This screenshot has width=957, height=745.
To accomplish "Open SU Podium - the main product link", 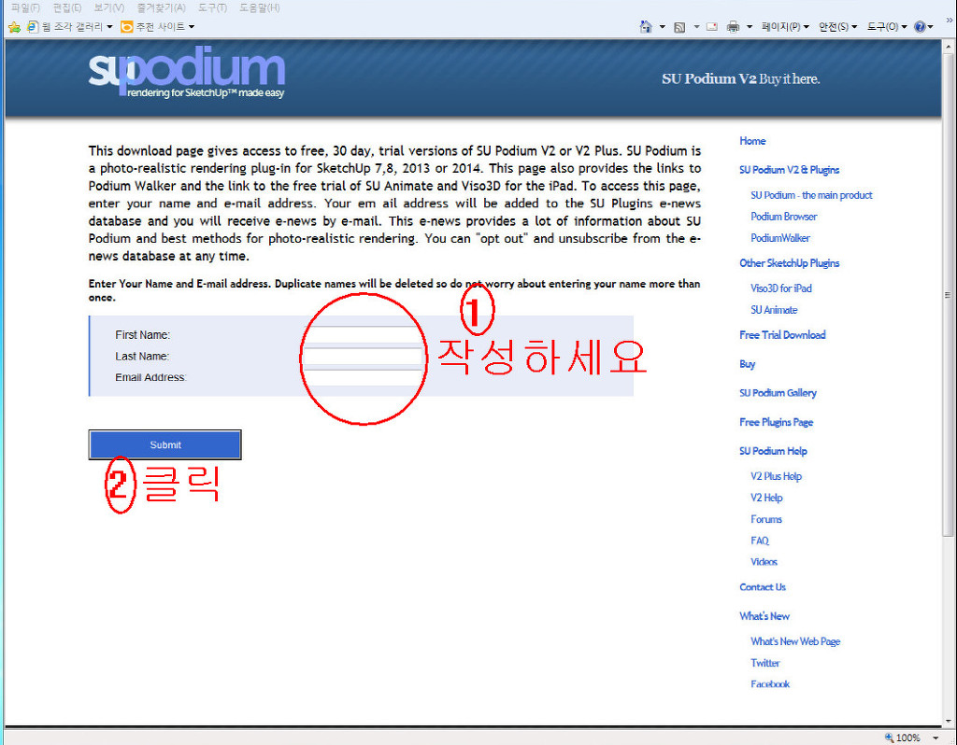I will [811, 195].
